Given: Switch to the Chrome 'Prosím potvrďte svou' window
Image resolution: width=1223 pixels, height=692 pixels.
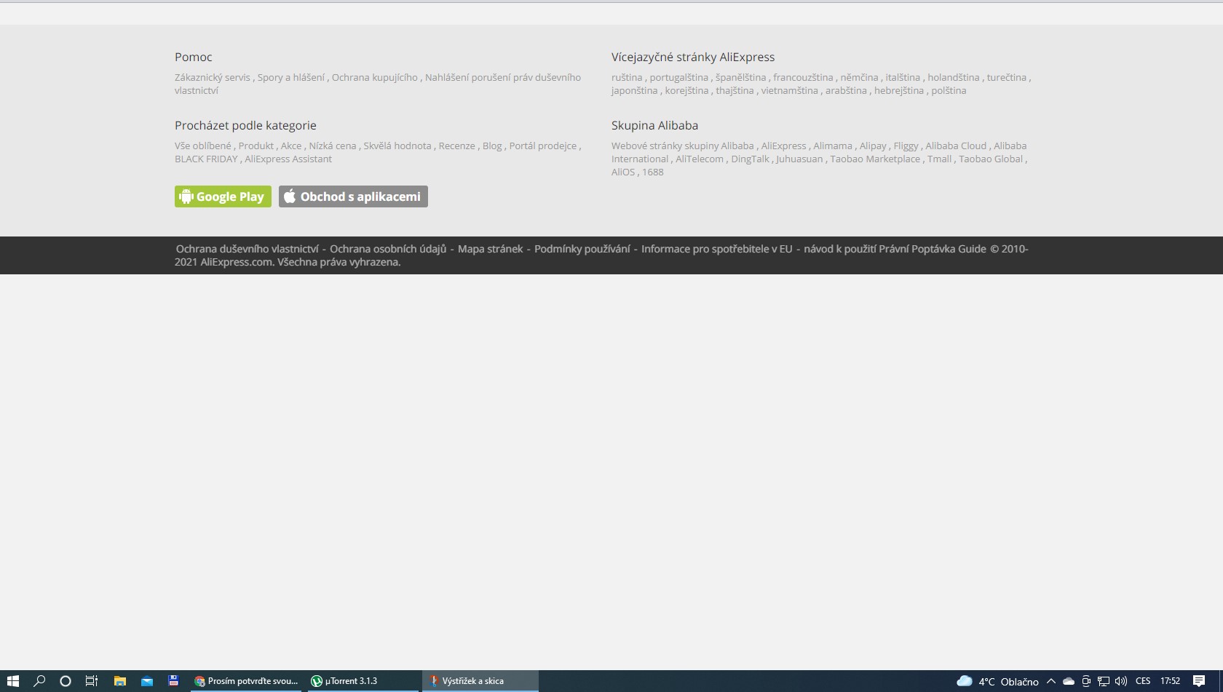Looking at the screenshot, I should point(246,681).
